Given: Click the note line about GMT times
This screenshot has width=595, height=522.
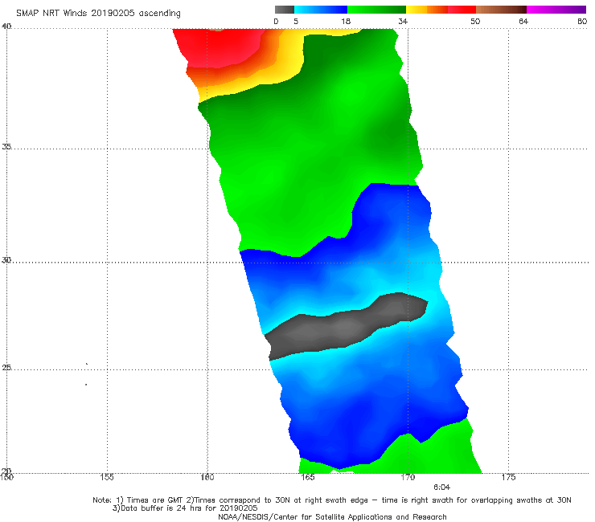Looking at the screenshot, I should coord(332,500).
